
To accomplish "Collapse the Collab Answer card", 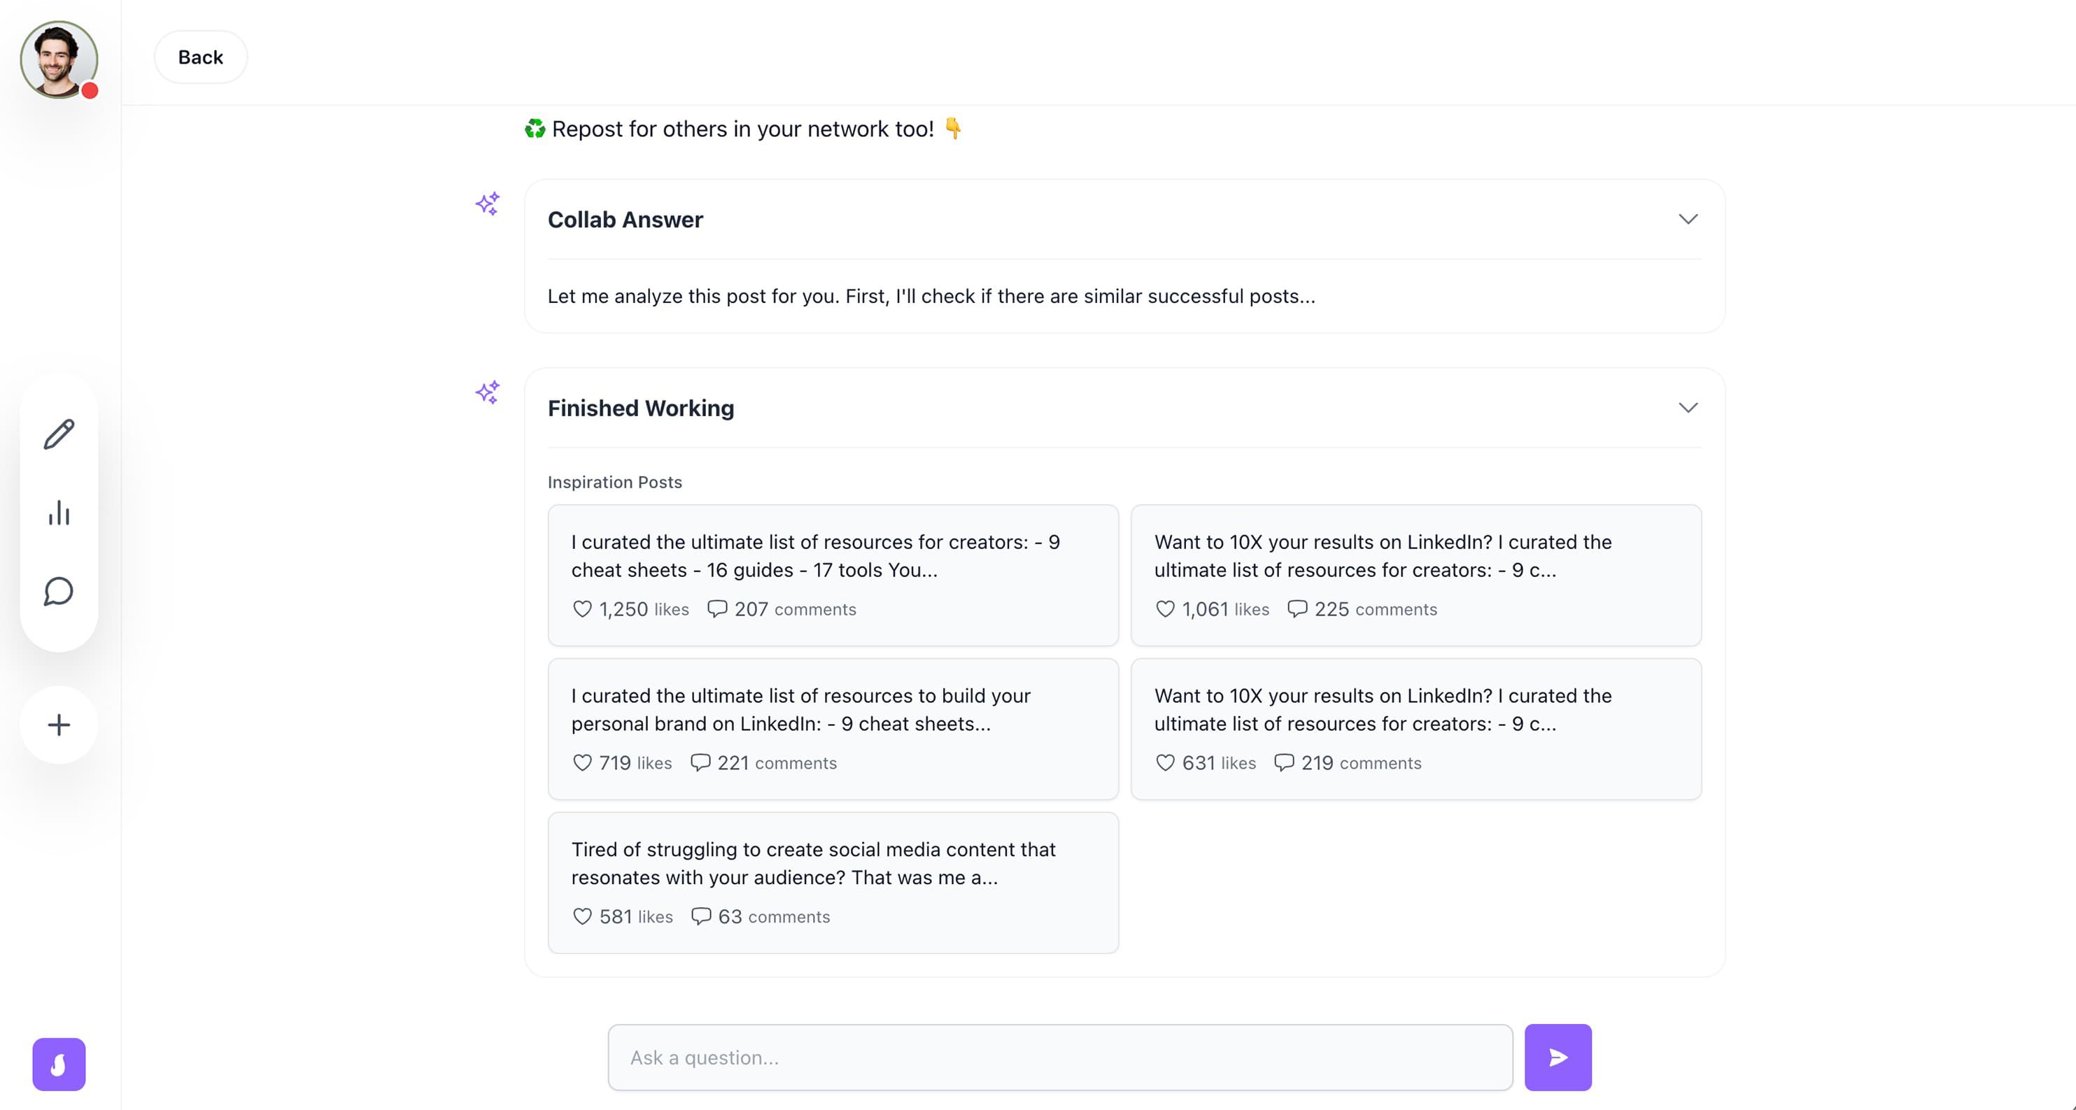I will coord(1688,218).
